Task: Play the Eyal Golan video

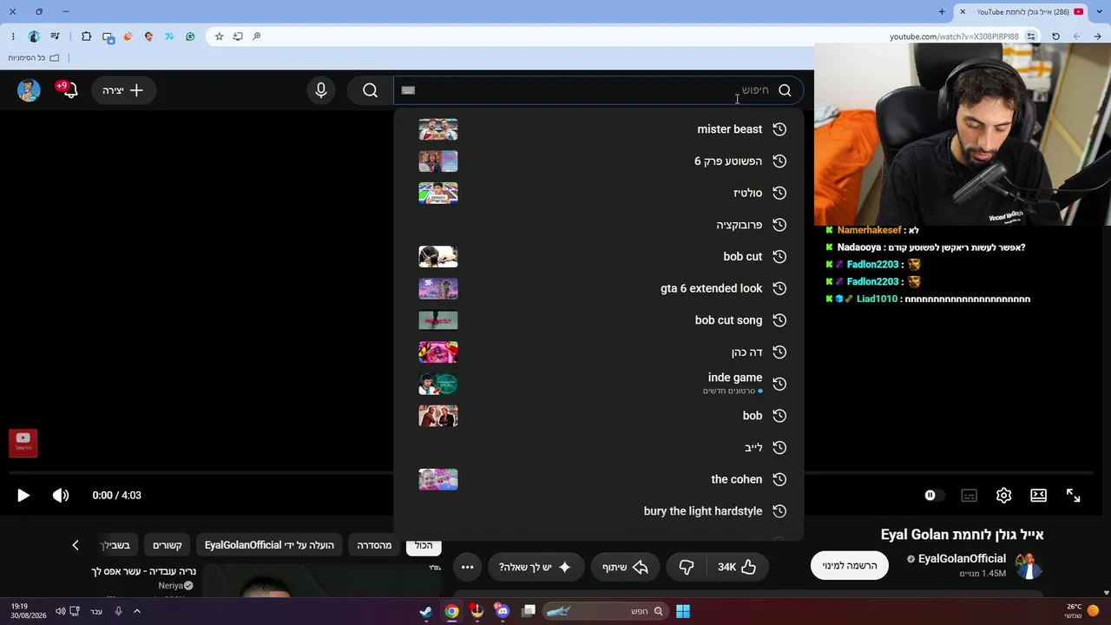Action: [23, 496]
